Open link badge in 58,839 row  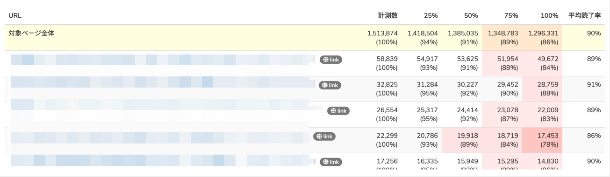pos(331,60)
